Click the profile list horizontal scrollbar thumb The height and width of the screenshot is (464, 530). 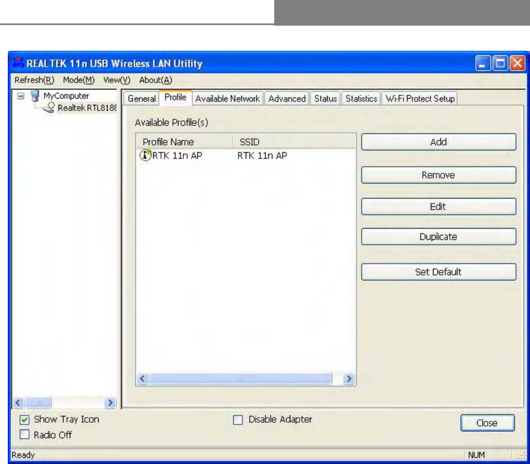[x=240, y=379]
